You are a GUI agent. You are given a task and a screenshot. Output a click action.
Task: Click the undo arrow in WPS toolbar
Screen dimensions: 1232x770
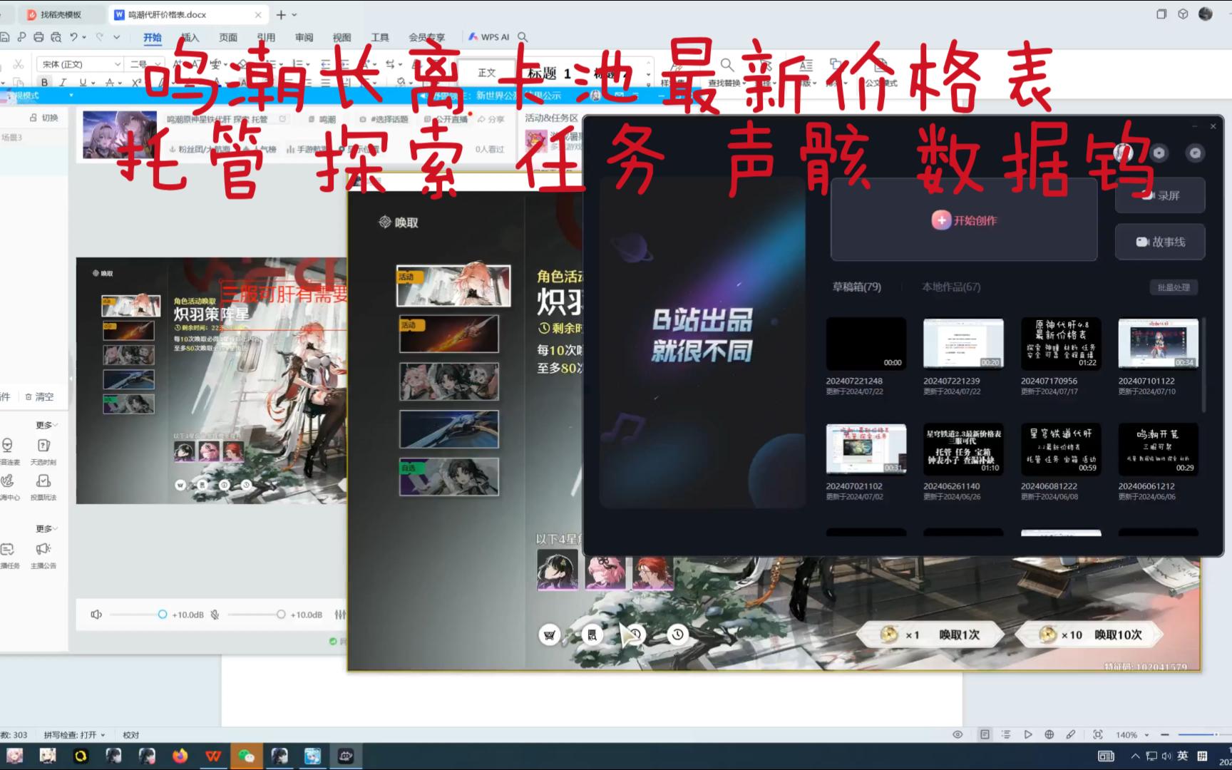74,37
